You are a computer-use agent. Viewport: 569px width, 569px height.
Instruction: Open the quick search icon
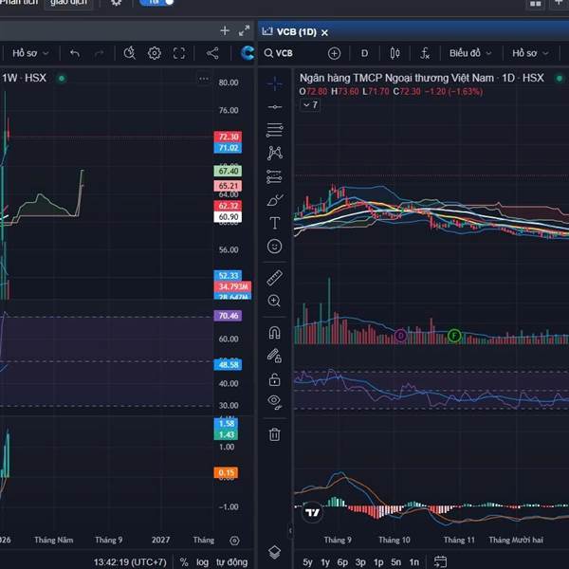coord(129,53)
